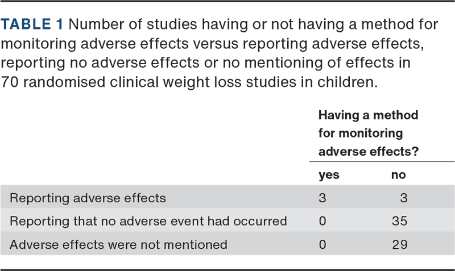The height and width of the screenshot is (271, 455).
Task: Click the "TABLE 1" label
Action: [x=35, y=25]
